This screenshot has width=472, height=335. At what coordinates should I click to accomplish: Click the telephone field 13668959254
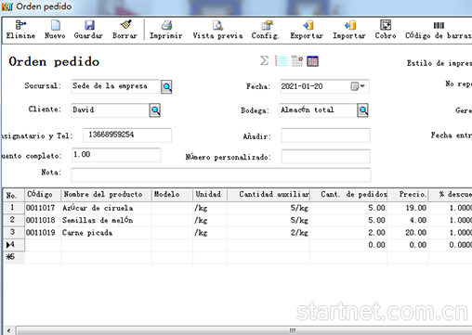coord(127,135)
